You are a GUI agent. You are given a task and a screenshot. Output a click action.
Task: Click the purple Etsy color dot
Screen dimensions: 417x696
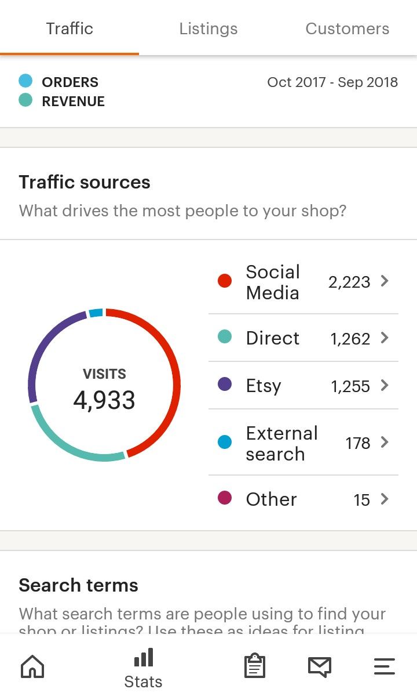tap(225, 384)
